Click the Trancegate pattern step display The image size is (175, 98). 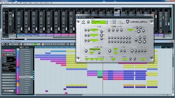click(95, 49)
